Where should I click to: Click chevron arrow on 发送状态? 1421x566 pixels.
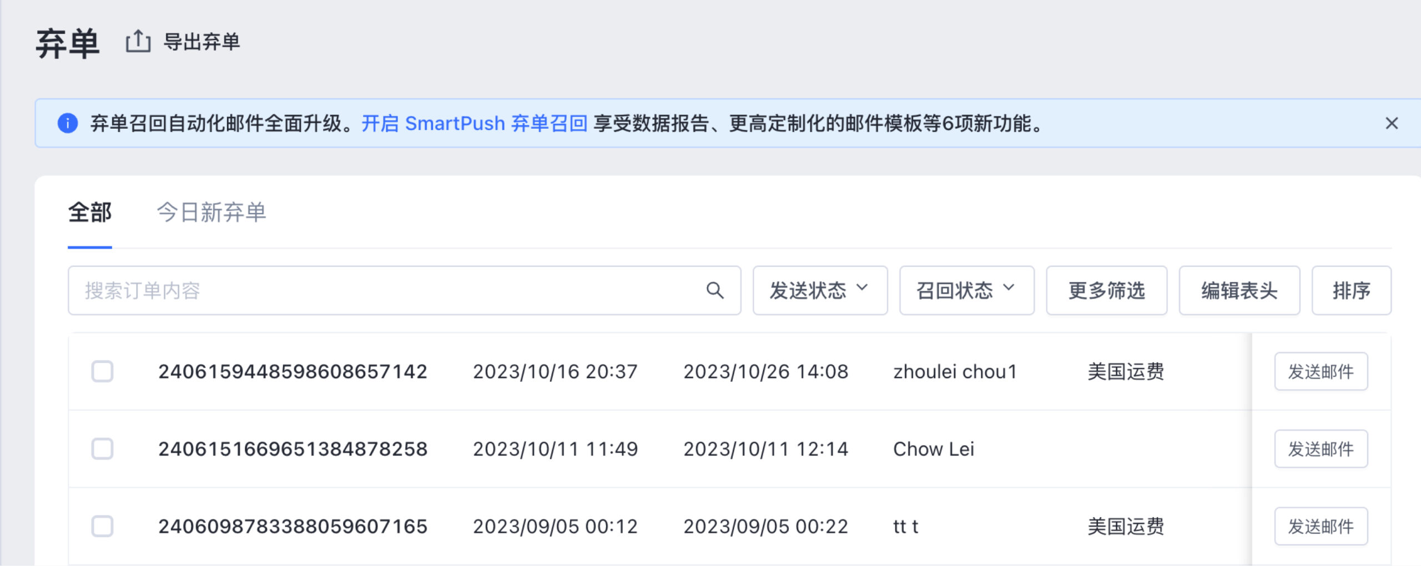coord(862,287)
